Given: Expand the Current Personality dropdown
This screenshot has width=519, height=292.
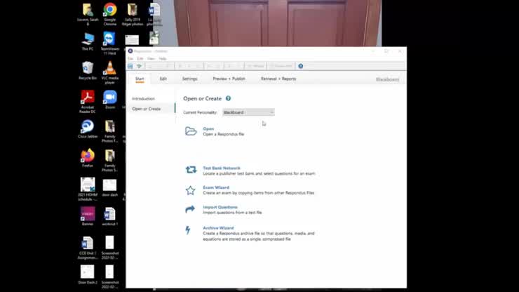Looking at the screenshot, I should pyautogui.click(x=248, y=112).
